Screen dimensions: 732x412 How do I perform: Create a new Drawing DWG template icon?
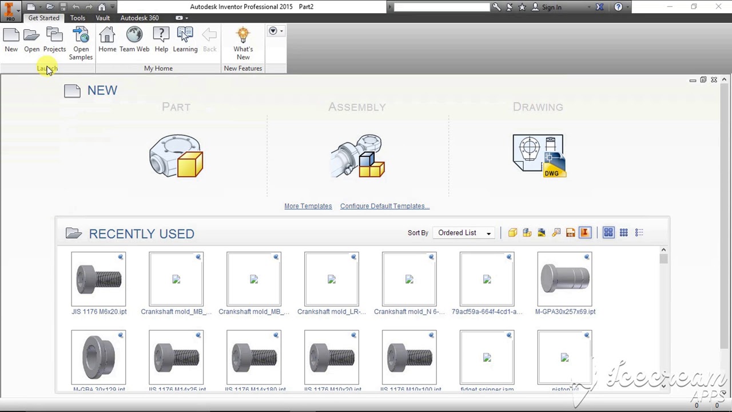[x=538, y=156]
